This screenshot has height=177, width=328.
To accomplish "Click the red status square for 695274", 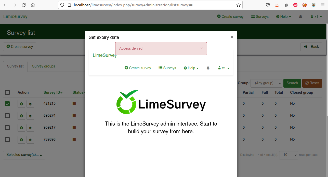I will point(74,115).
